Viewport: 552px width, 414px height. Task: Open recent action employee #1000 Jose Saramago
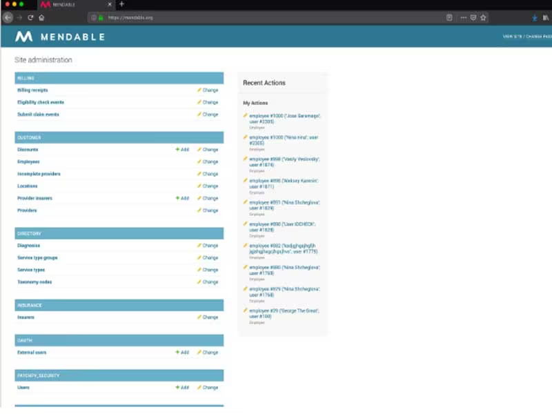tap(284, 119)
